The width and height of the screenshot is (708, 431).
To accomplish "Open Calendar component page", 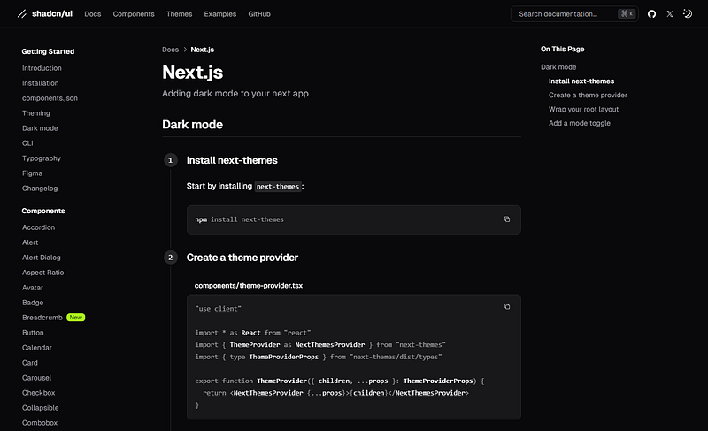I will click(36, 348).
